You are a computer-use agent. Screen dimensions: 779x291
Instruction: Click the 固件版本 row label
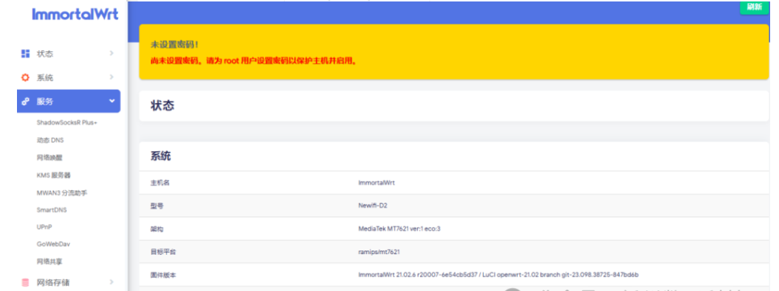point(163,275)
